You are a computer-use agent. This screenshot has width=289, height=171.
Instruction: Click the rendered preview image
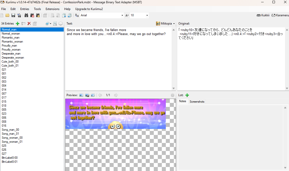tap(116, 114)
